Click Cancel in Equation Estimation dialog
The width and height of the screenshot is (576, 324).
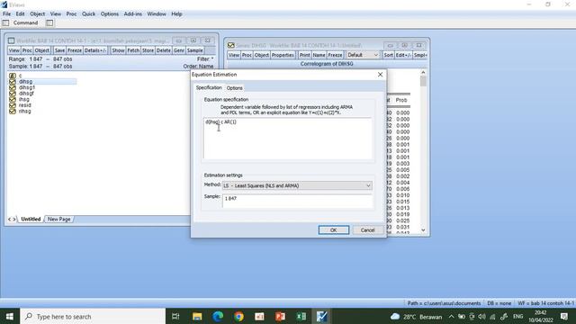coord(367,230)
